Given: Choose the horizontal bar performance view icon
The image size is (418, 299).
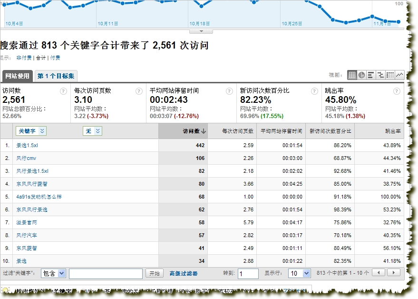Looking at the screenshot, I should coord(371,75).
